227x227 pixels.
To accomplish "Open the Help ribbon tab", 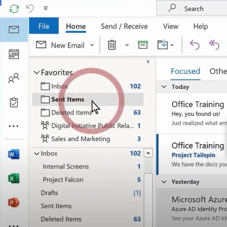I will click(201, 26).
